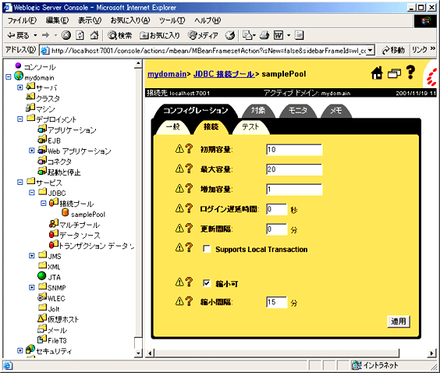The height and width of the screenshot is (373, 440).
Task: Click the 最大容量 input field
Action: tap(294, 169)
